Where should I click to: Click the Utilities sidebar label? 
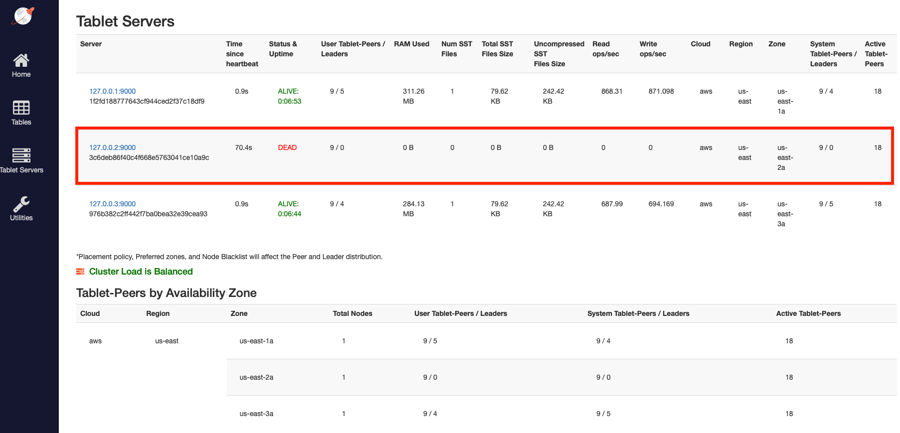(x=21, y=218)
